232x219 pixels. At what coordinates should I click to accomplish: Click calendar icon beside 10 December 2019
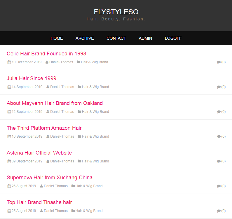click(x=9, y=62)
